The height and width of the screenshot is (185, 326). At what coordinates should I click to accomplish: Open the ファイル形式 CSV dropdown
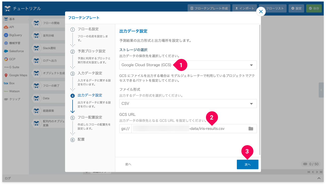point(188,104)
